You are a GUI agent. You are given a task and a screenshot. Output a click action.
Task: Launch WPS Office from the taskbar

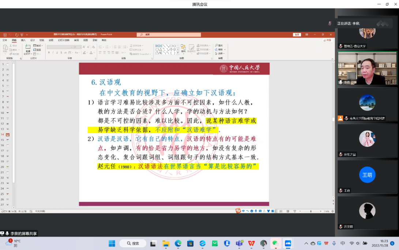coord(251,243)
